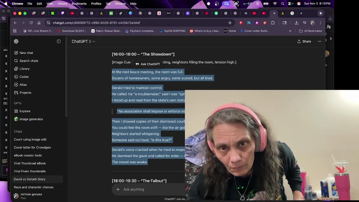
Task: Open Atlas from the sidebar
Action: click(x=23, y=85)
